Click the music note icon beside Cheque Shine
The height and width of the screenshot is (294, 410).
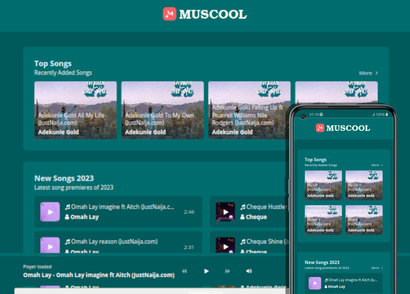point(243,242)
